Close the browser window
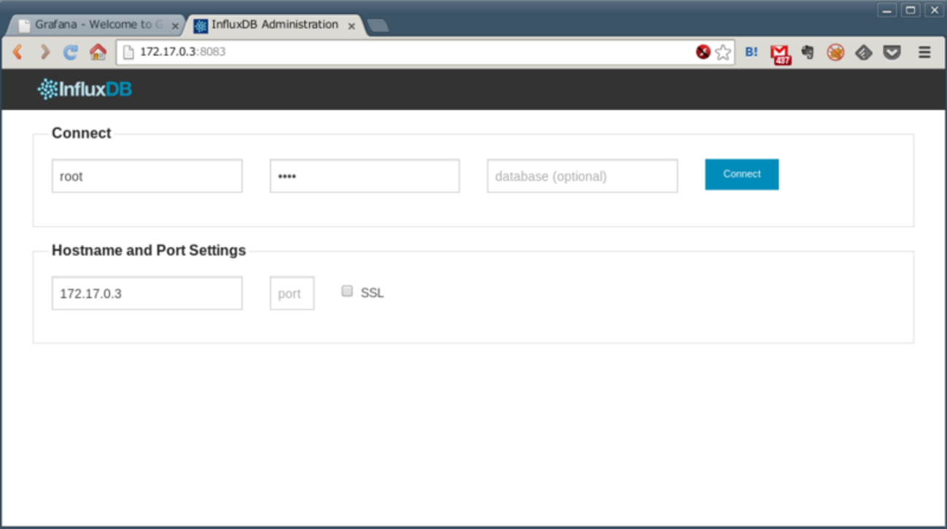This screenshot has height=529, width=947. [934, 10]
